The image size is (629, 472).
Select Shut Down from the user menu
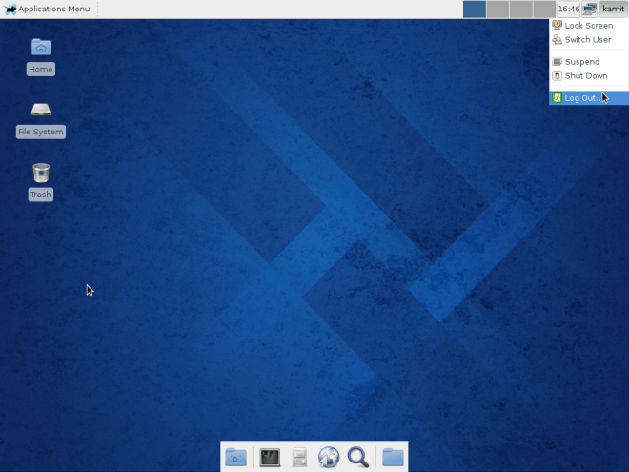point(588,76)
